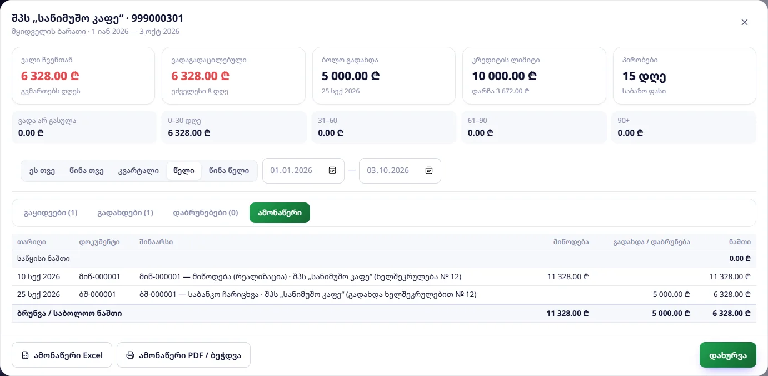Click the printer icon on PDF button
Viewport: 768px width, 376px height.
click(x=130, y=355)
